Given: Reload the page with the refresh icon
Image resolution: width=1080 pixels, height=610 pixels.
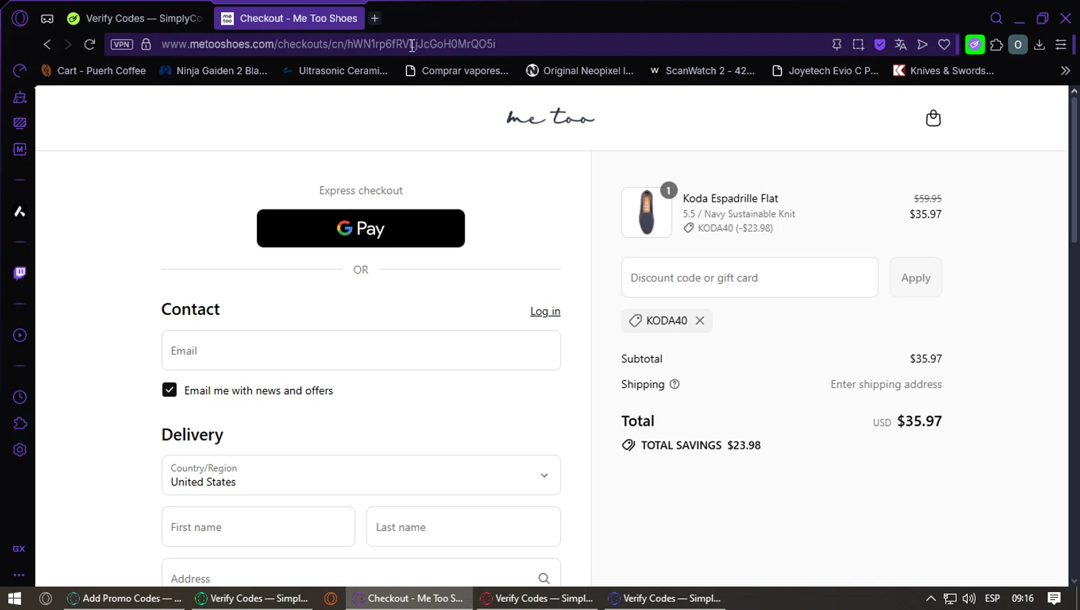Looking at the screenshot, I should (90, 45).
